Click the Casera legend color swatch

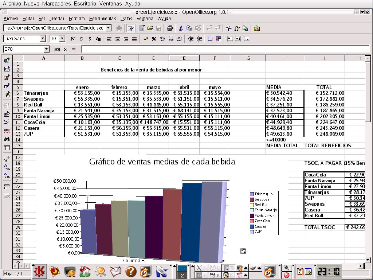click(x=252, y=226)
